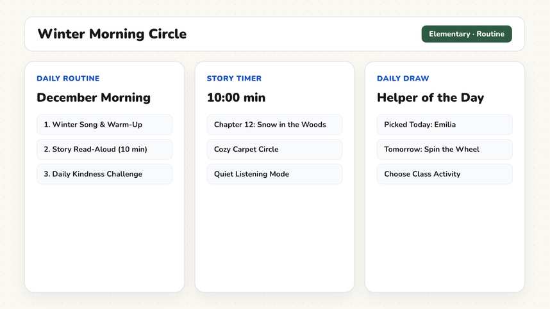The image size is (550, 309).
Task: Select the 2. Story Read-Aloud (10 min) item
Action: (104, 150)
